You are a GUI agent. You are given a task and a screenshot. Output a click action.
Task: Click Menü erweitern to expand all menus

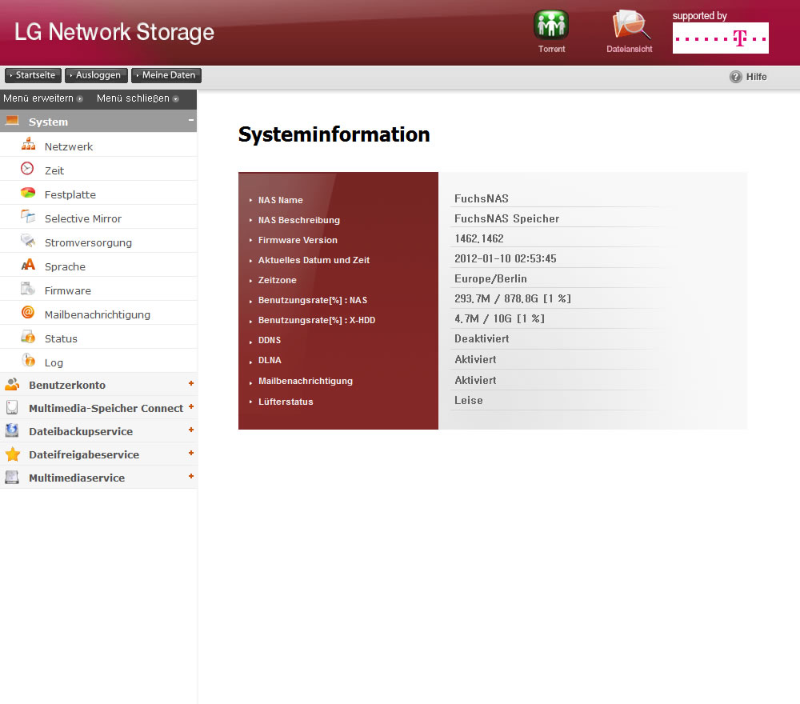point(42,98)
